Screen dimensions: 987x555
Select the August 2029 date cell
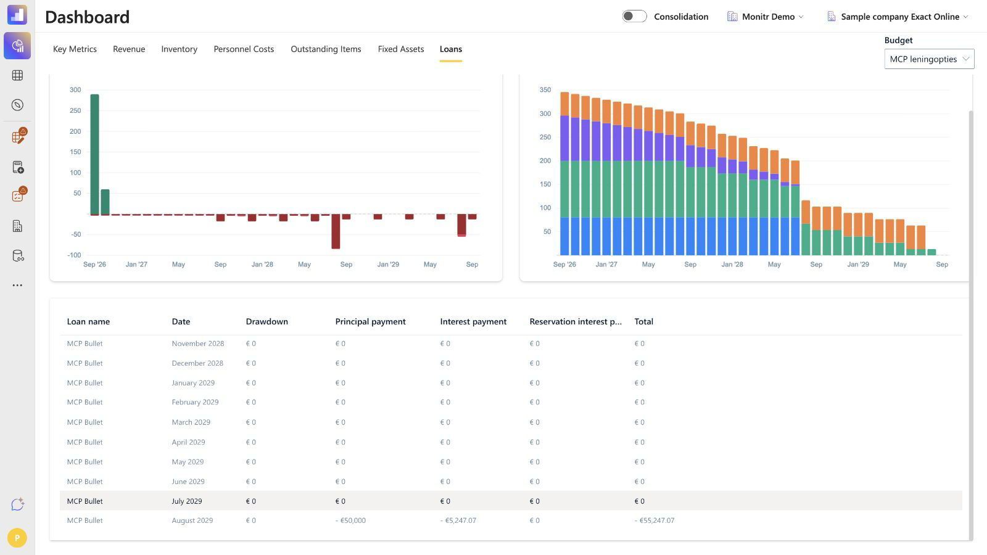(x=192, y=520)
